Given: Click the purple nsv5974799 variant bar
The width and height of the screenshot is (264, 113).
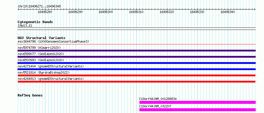Looking at the screenshot, I should pyautogui.click(x=136, y=51).
